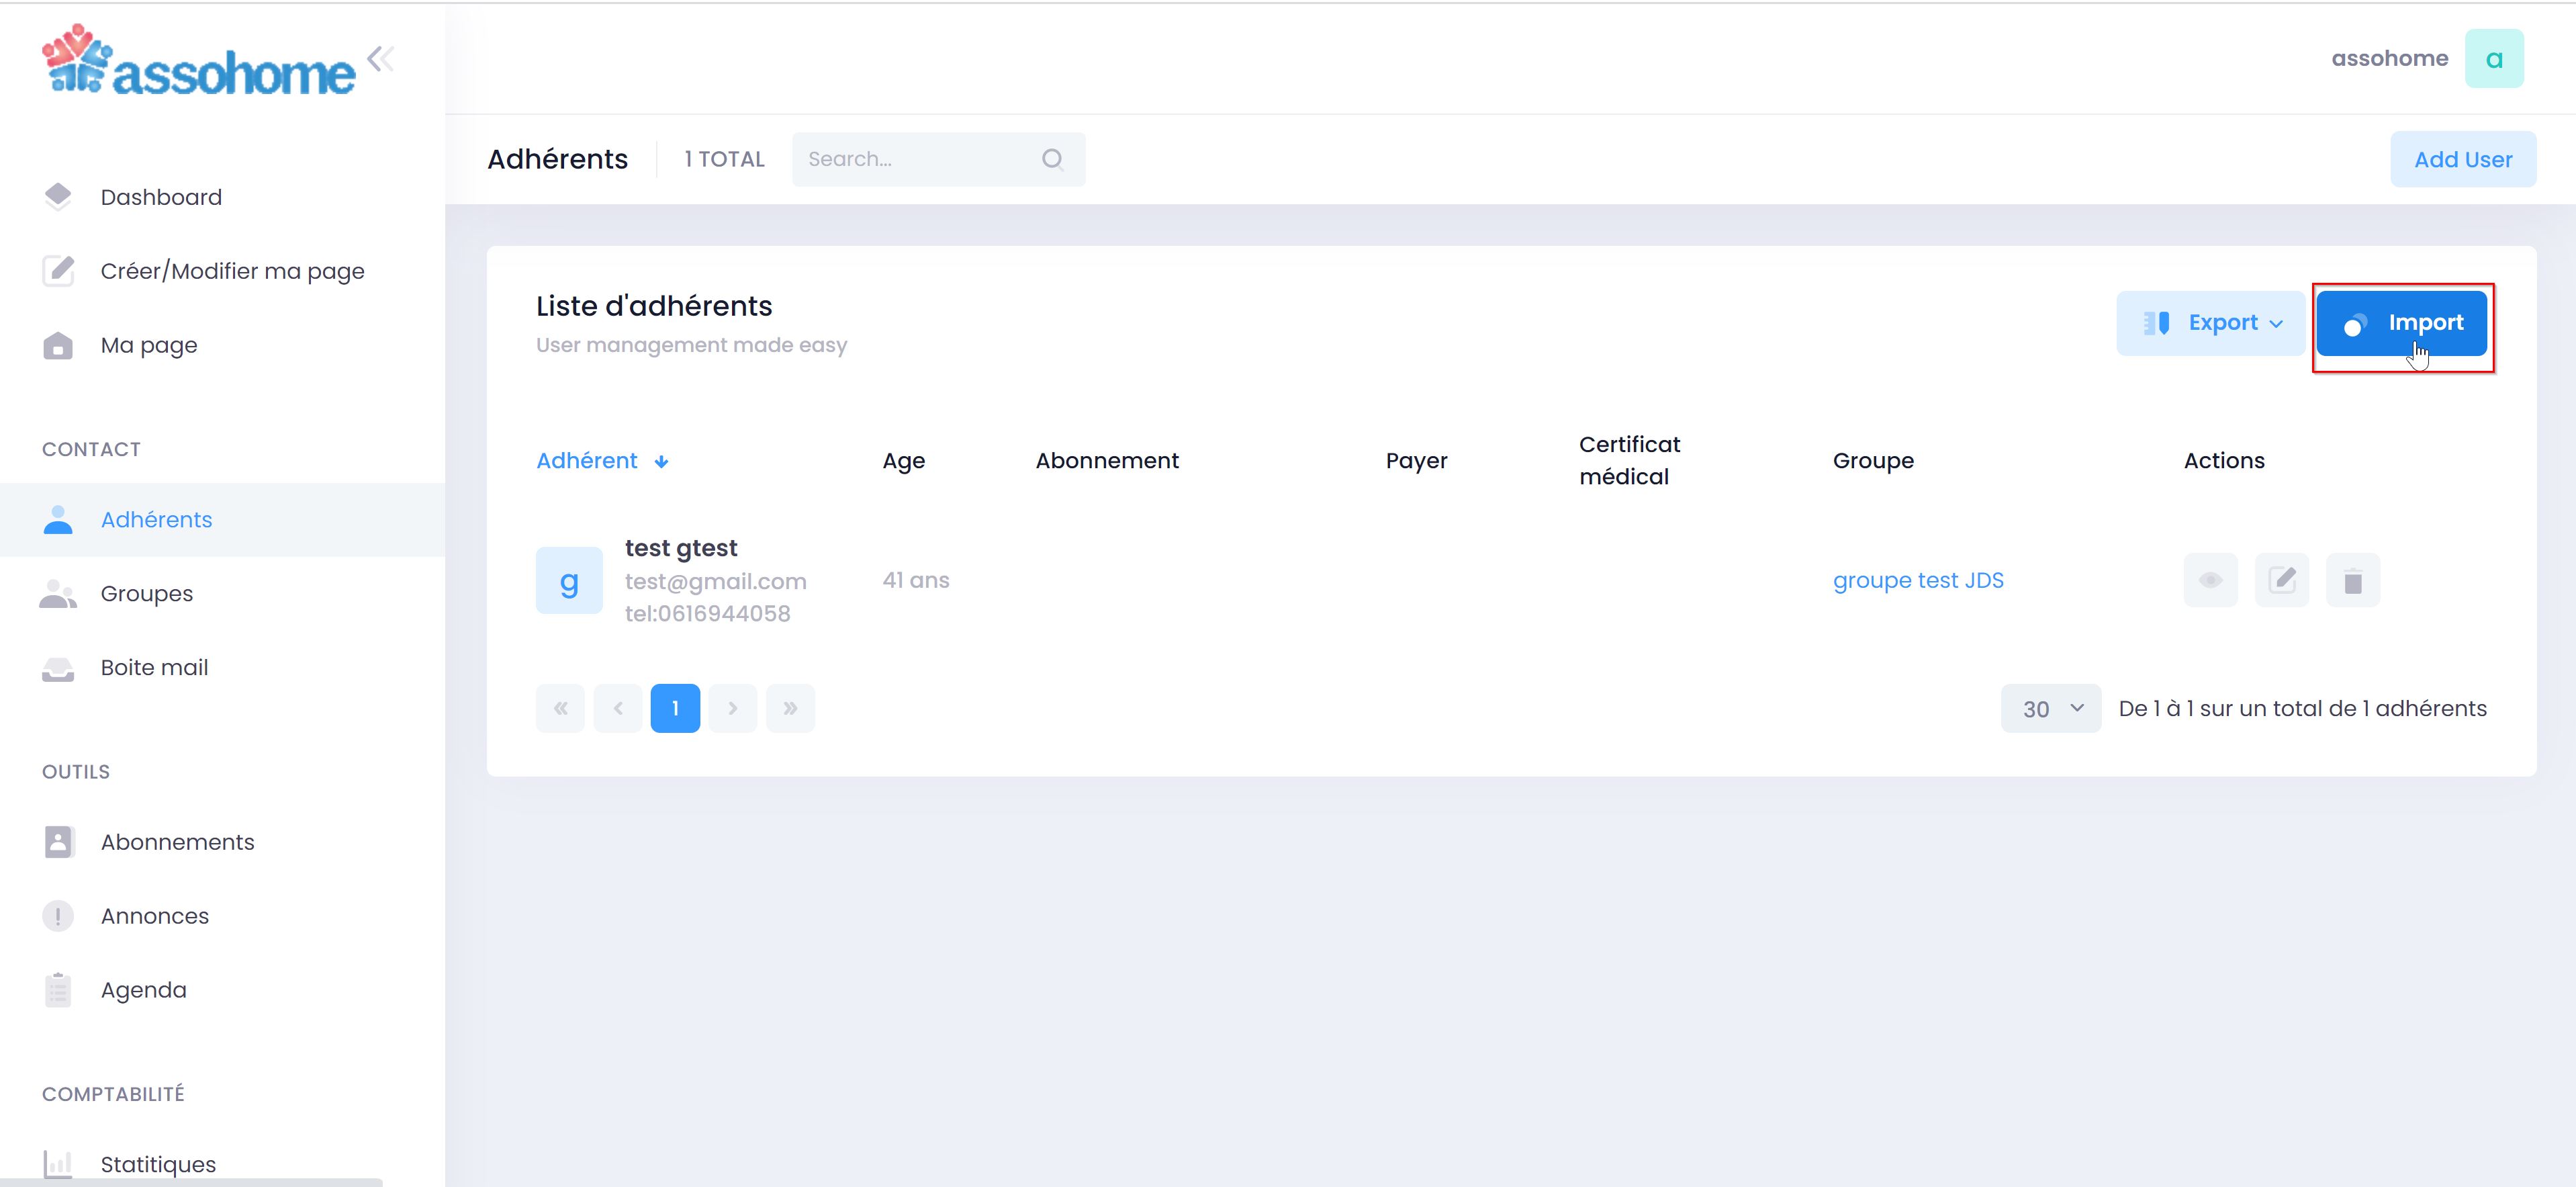Open the Export dropdown
The width and height of the screenshot is (2576, 1187).
click(x=2210, y=323)
